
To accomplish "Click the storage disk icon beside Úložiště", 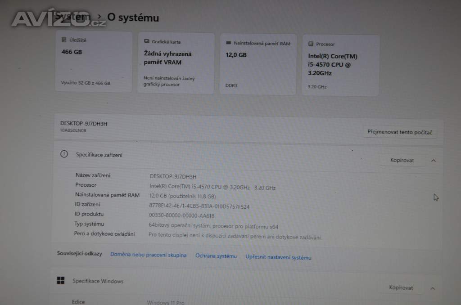I will (64, 40).
